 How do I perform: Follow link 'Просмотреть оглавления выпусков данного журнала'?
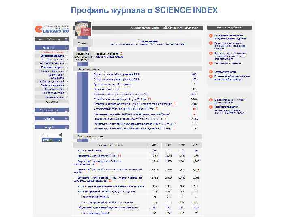click(230, 37)
